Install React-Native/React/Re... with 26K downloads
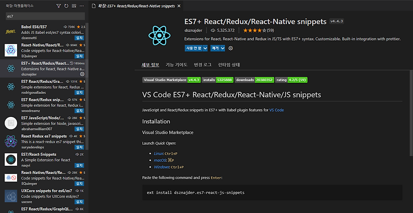 79,183
